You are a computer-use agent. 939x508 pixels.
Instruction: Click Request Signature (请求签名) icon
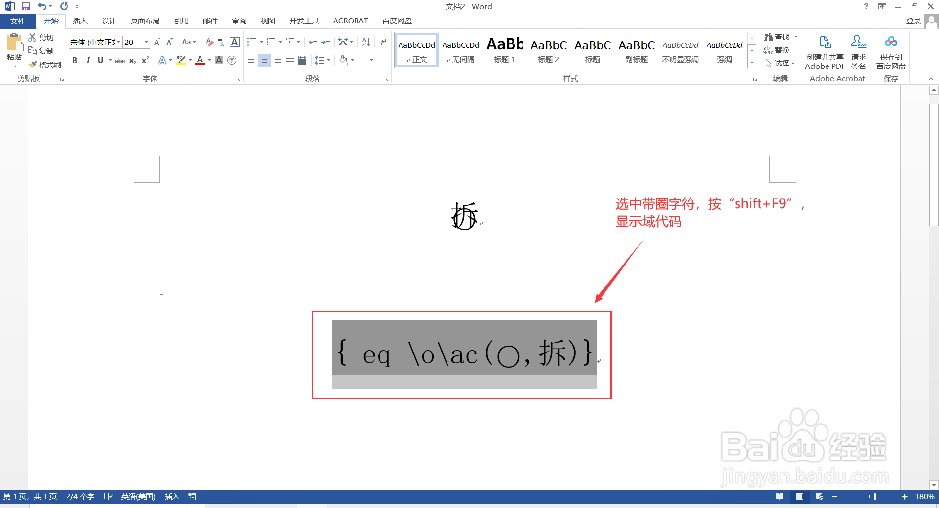click(859, 52)
